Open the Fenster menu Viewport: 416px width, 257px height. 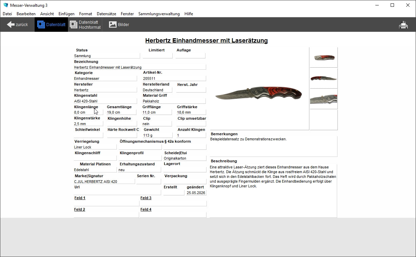[x=127, y=14]
